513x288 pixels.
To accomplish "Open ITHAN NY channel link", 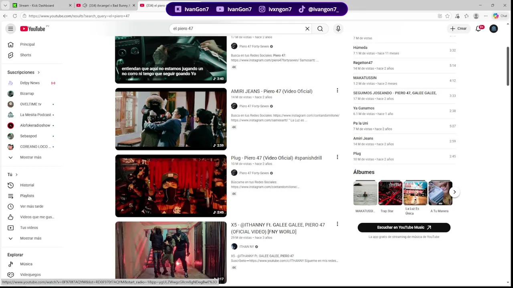I will (x=246, y=246).
